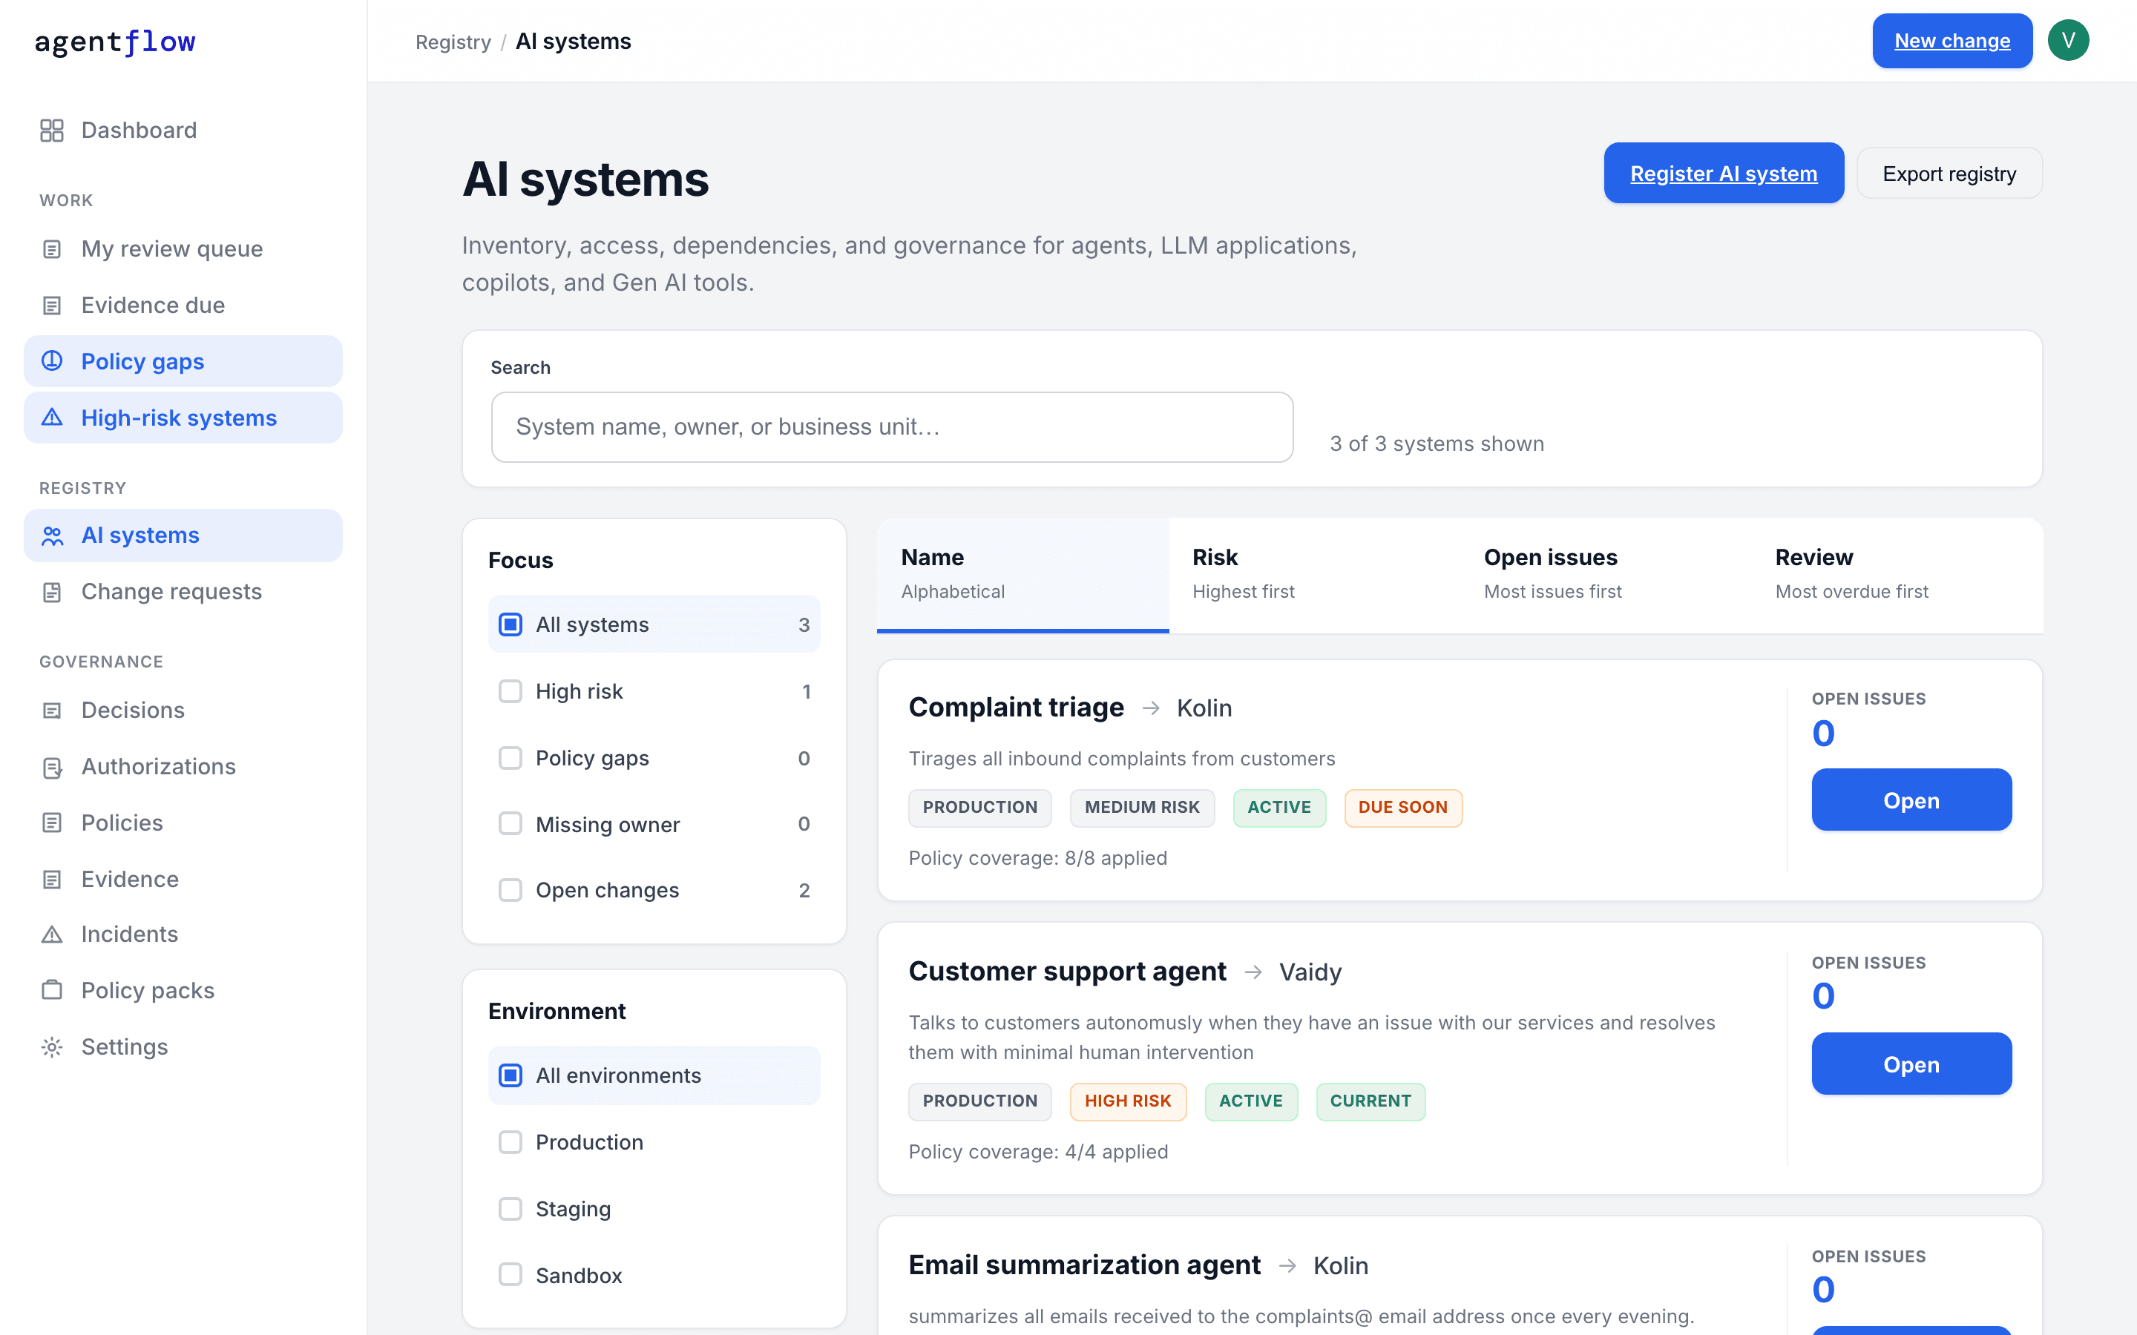
Task: Open the Customer support agent system
Action: pyautogui.click(x=1911, y=1064)
